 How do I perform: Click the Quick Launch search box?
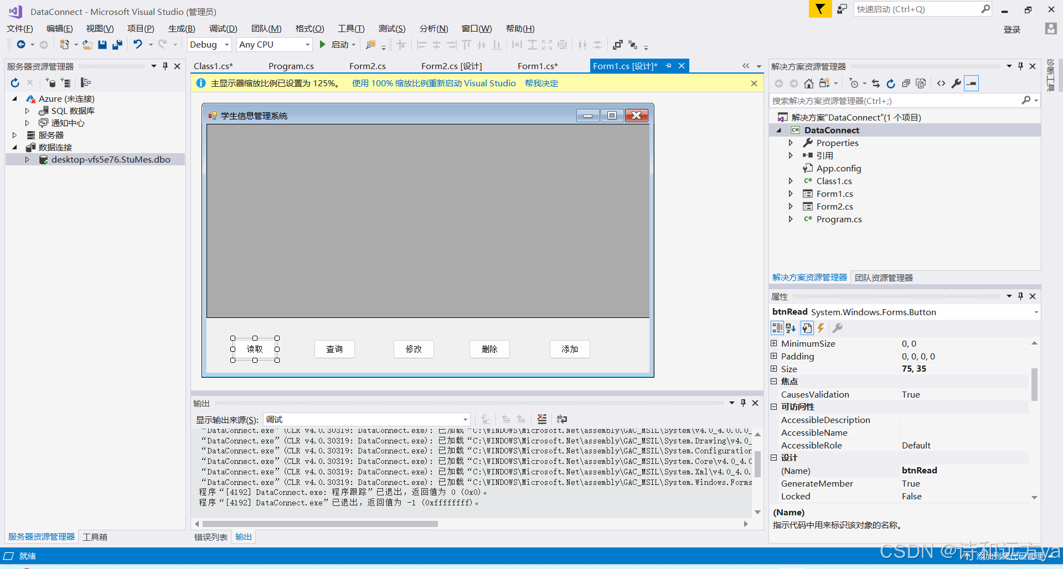(x=922, y=9)
